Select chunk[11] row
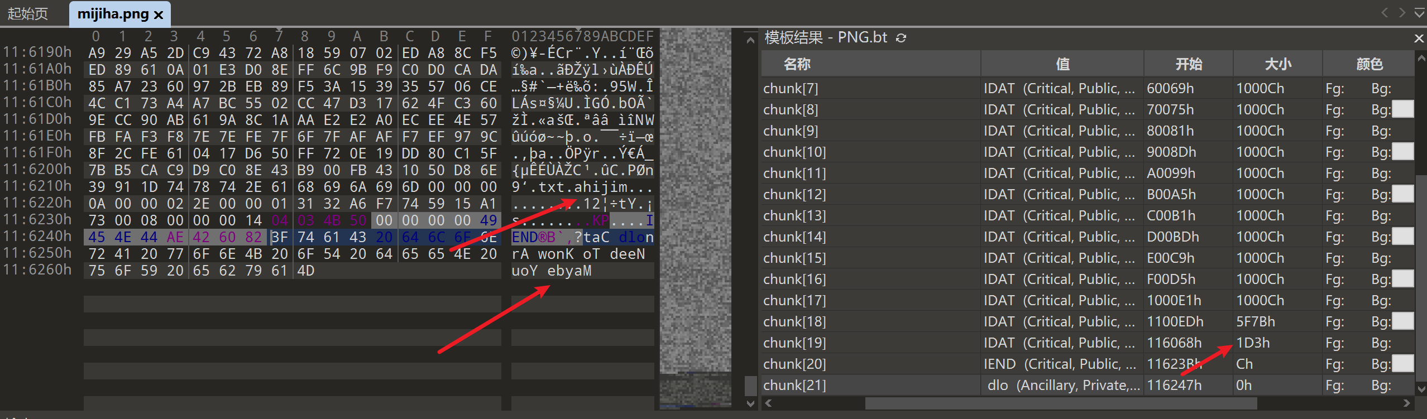The width and height of the screenshot is (1427, 419). [x=1088, y=173]
